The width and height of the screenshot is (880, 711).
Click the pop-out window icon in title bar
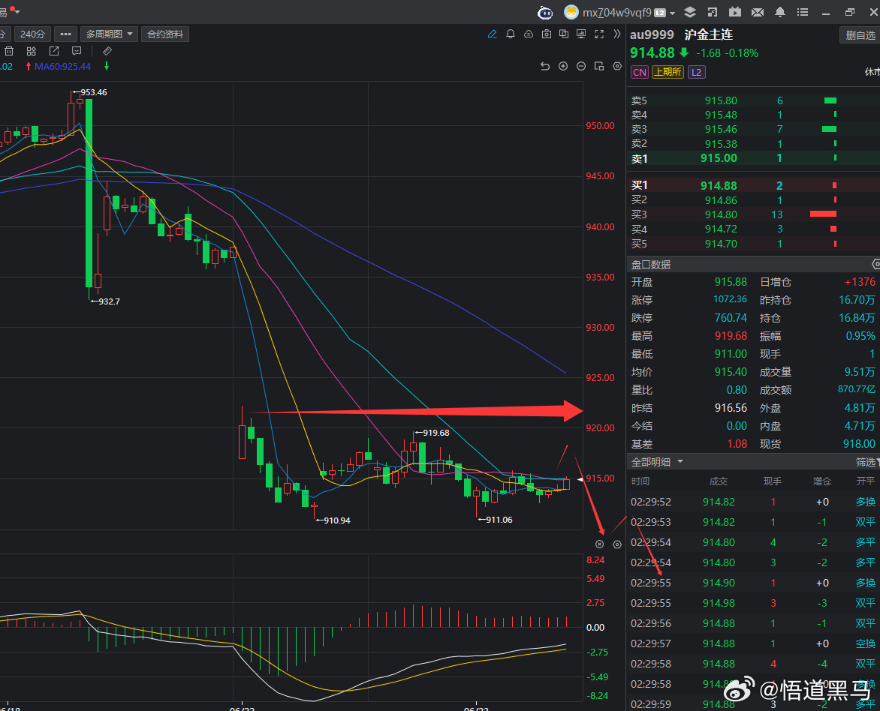click(x=713, y=12)
